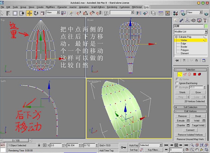Viewport: 210px width, 153px height.
Task: Toggle 3D Snaps magnet icon
Action: pos(79,13)
